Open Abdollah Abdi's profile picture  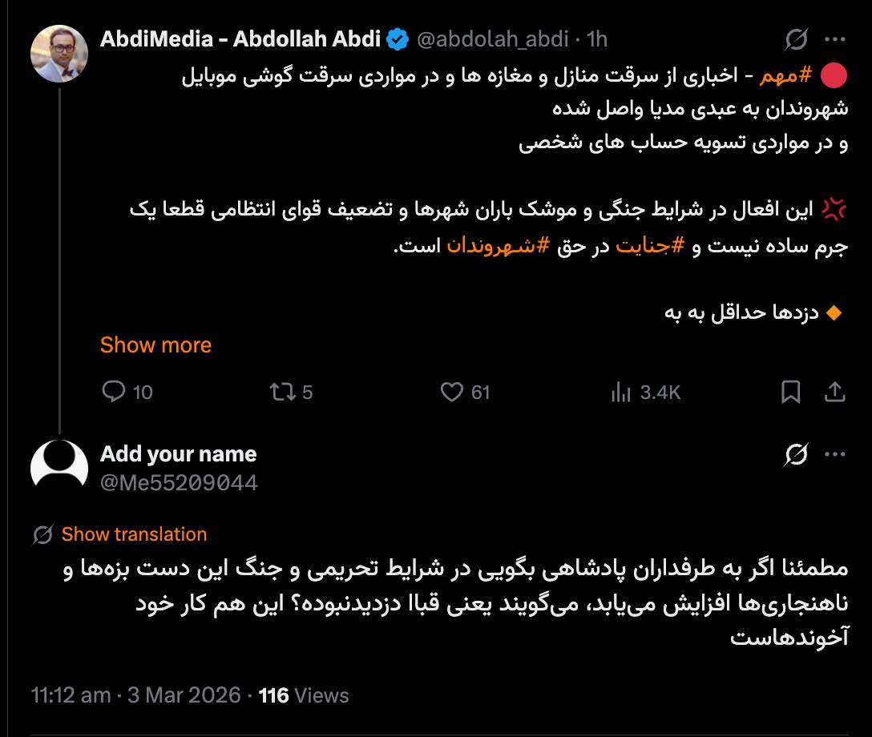pyautogui.click(x=59, y=54)
